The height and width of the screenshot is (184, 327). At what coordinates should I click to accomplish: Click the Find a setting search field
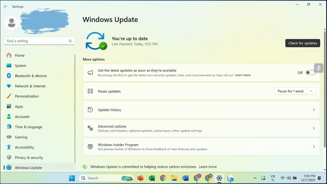[39, 41]
